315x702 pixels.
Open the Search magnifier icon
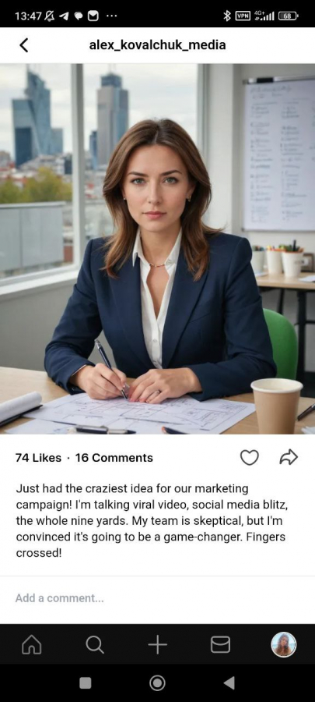tap(95, 645)
